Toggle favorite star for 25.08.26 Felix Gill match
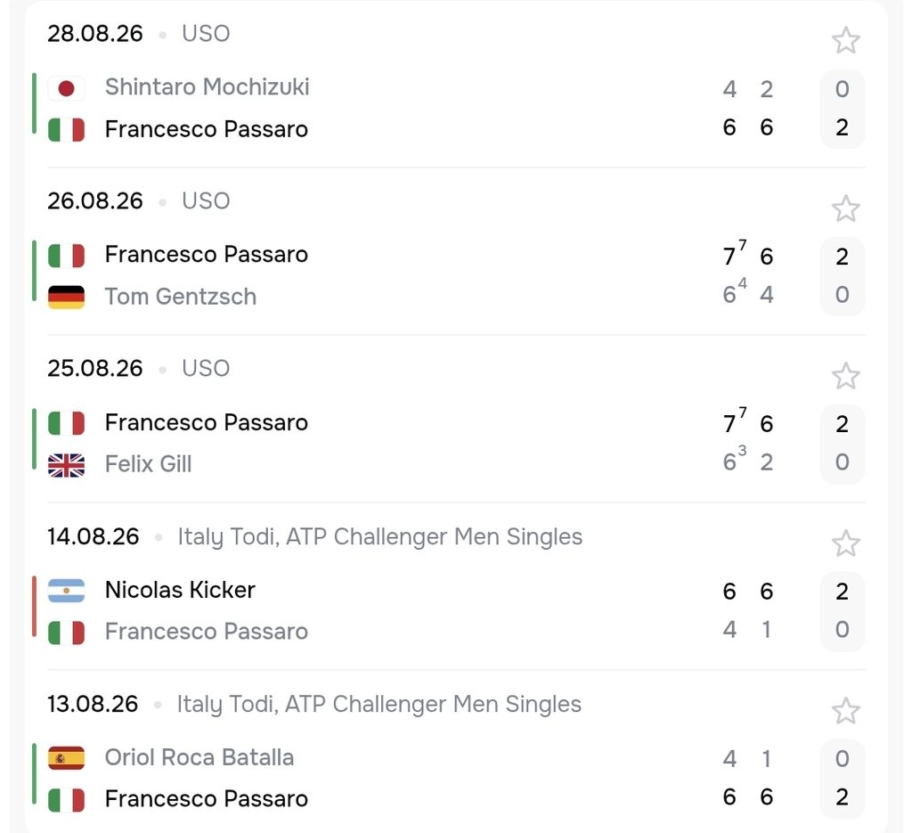The width and height of the screenshot is (912, 833). click(x=845, y=376)
